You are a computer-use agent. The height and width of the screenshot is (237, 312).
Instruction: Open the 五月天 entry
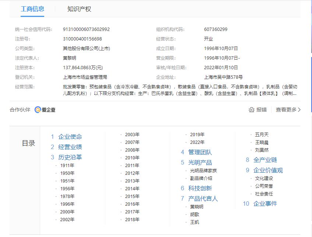click(x=262, y=135)
